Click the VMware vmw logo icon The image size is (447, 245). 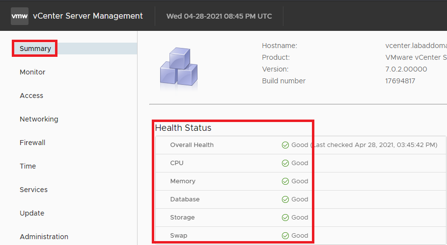coord(20,16)
